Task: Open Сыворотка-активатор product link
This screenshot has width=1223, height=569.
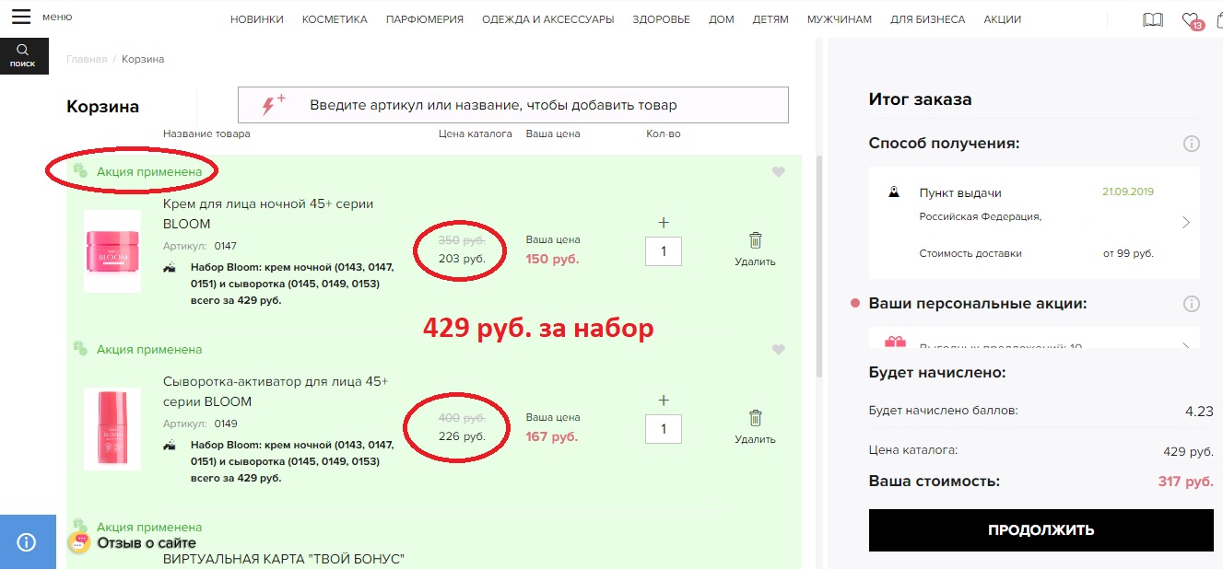Action: tap(276, 391)
